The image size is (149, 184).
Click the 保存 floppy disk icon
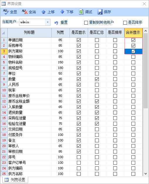coord(100,12)
